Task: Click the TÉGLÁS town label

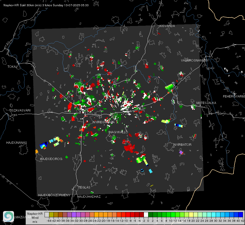Action: pyautogui.click(x=84, y=187)
